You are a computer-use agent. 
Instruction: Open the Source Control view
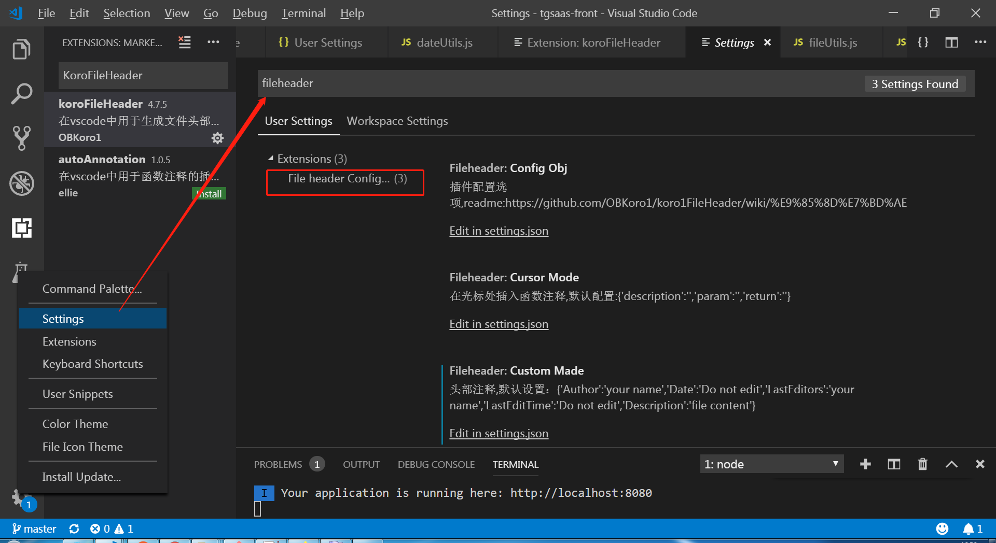(x=21, y=138)
